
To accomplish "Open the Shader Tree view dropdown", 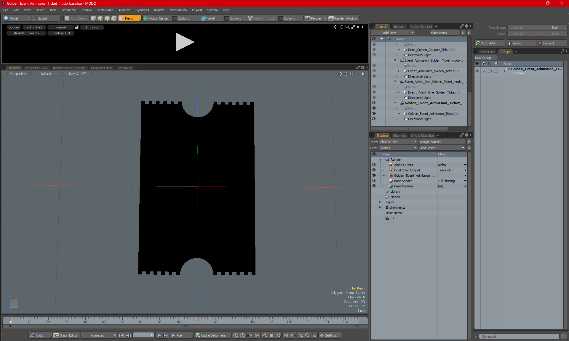I will coord(398,142).
